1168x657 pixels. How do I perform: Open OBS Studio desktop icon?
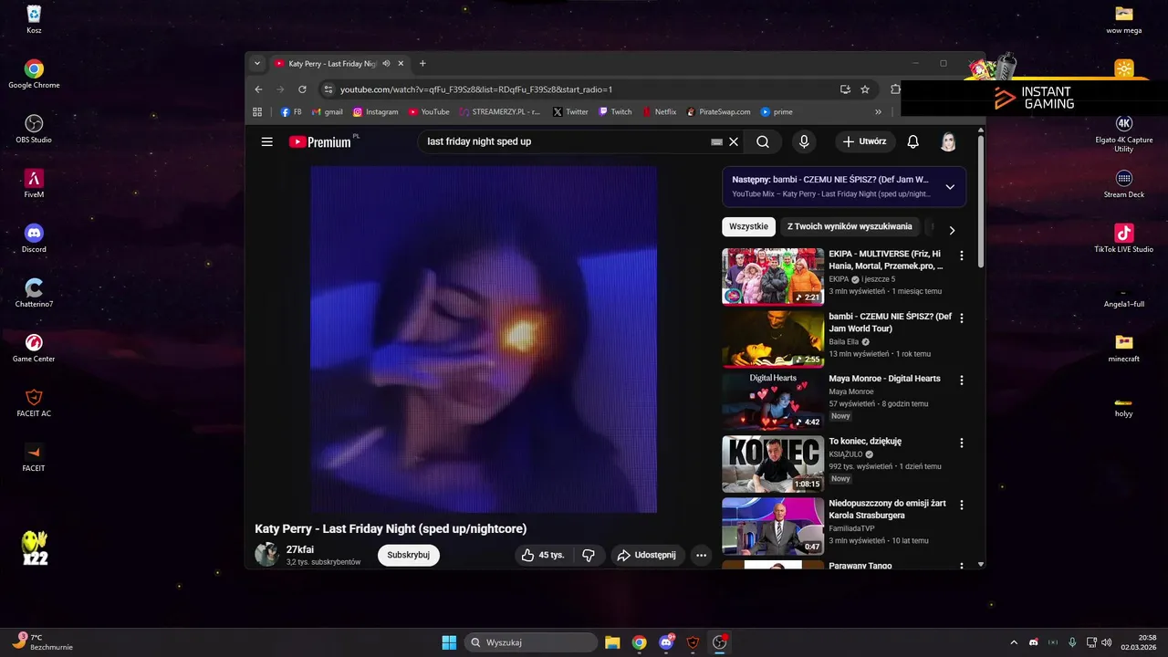point(34,129)
